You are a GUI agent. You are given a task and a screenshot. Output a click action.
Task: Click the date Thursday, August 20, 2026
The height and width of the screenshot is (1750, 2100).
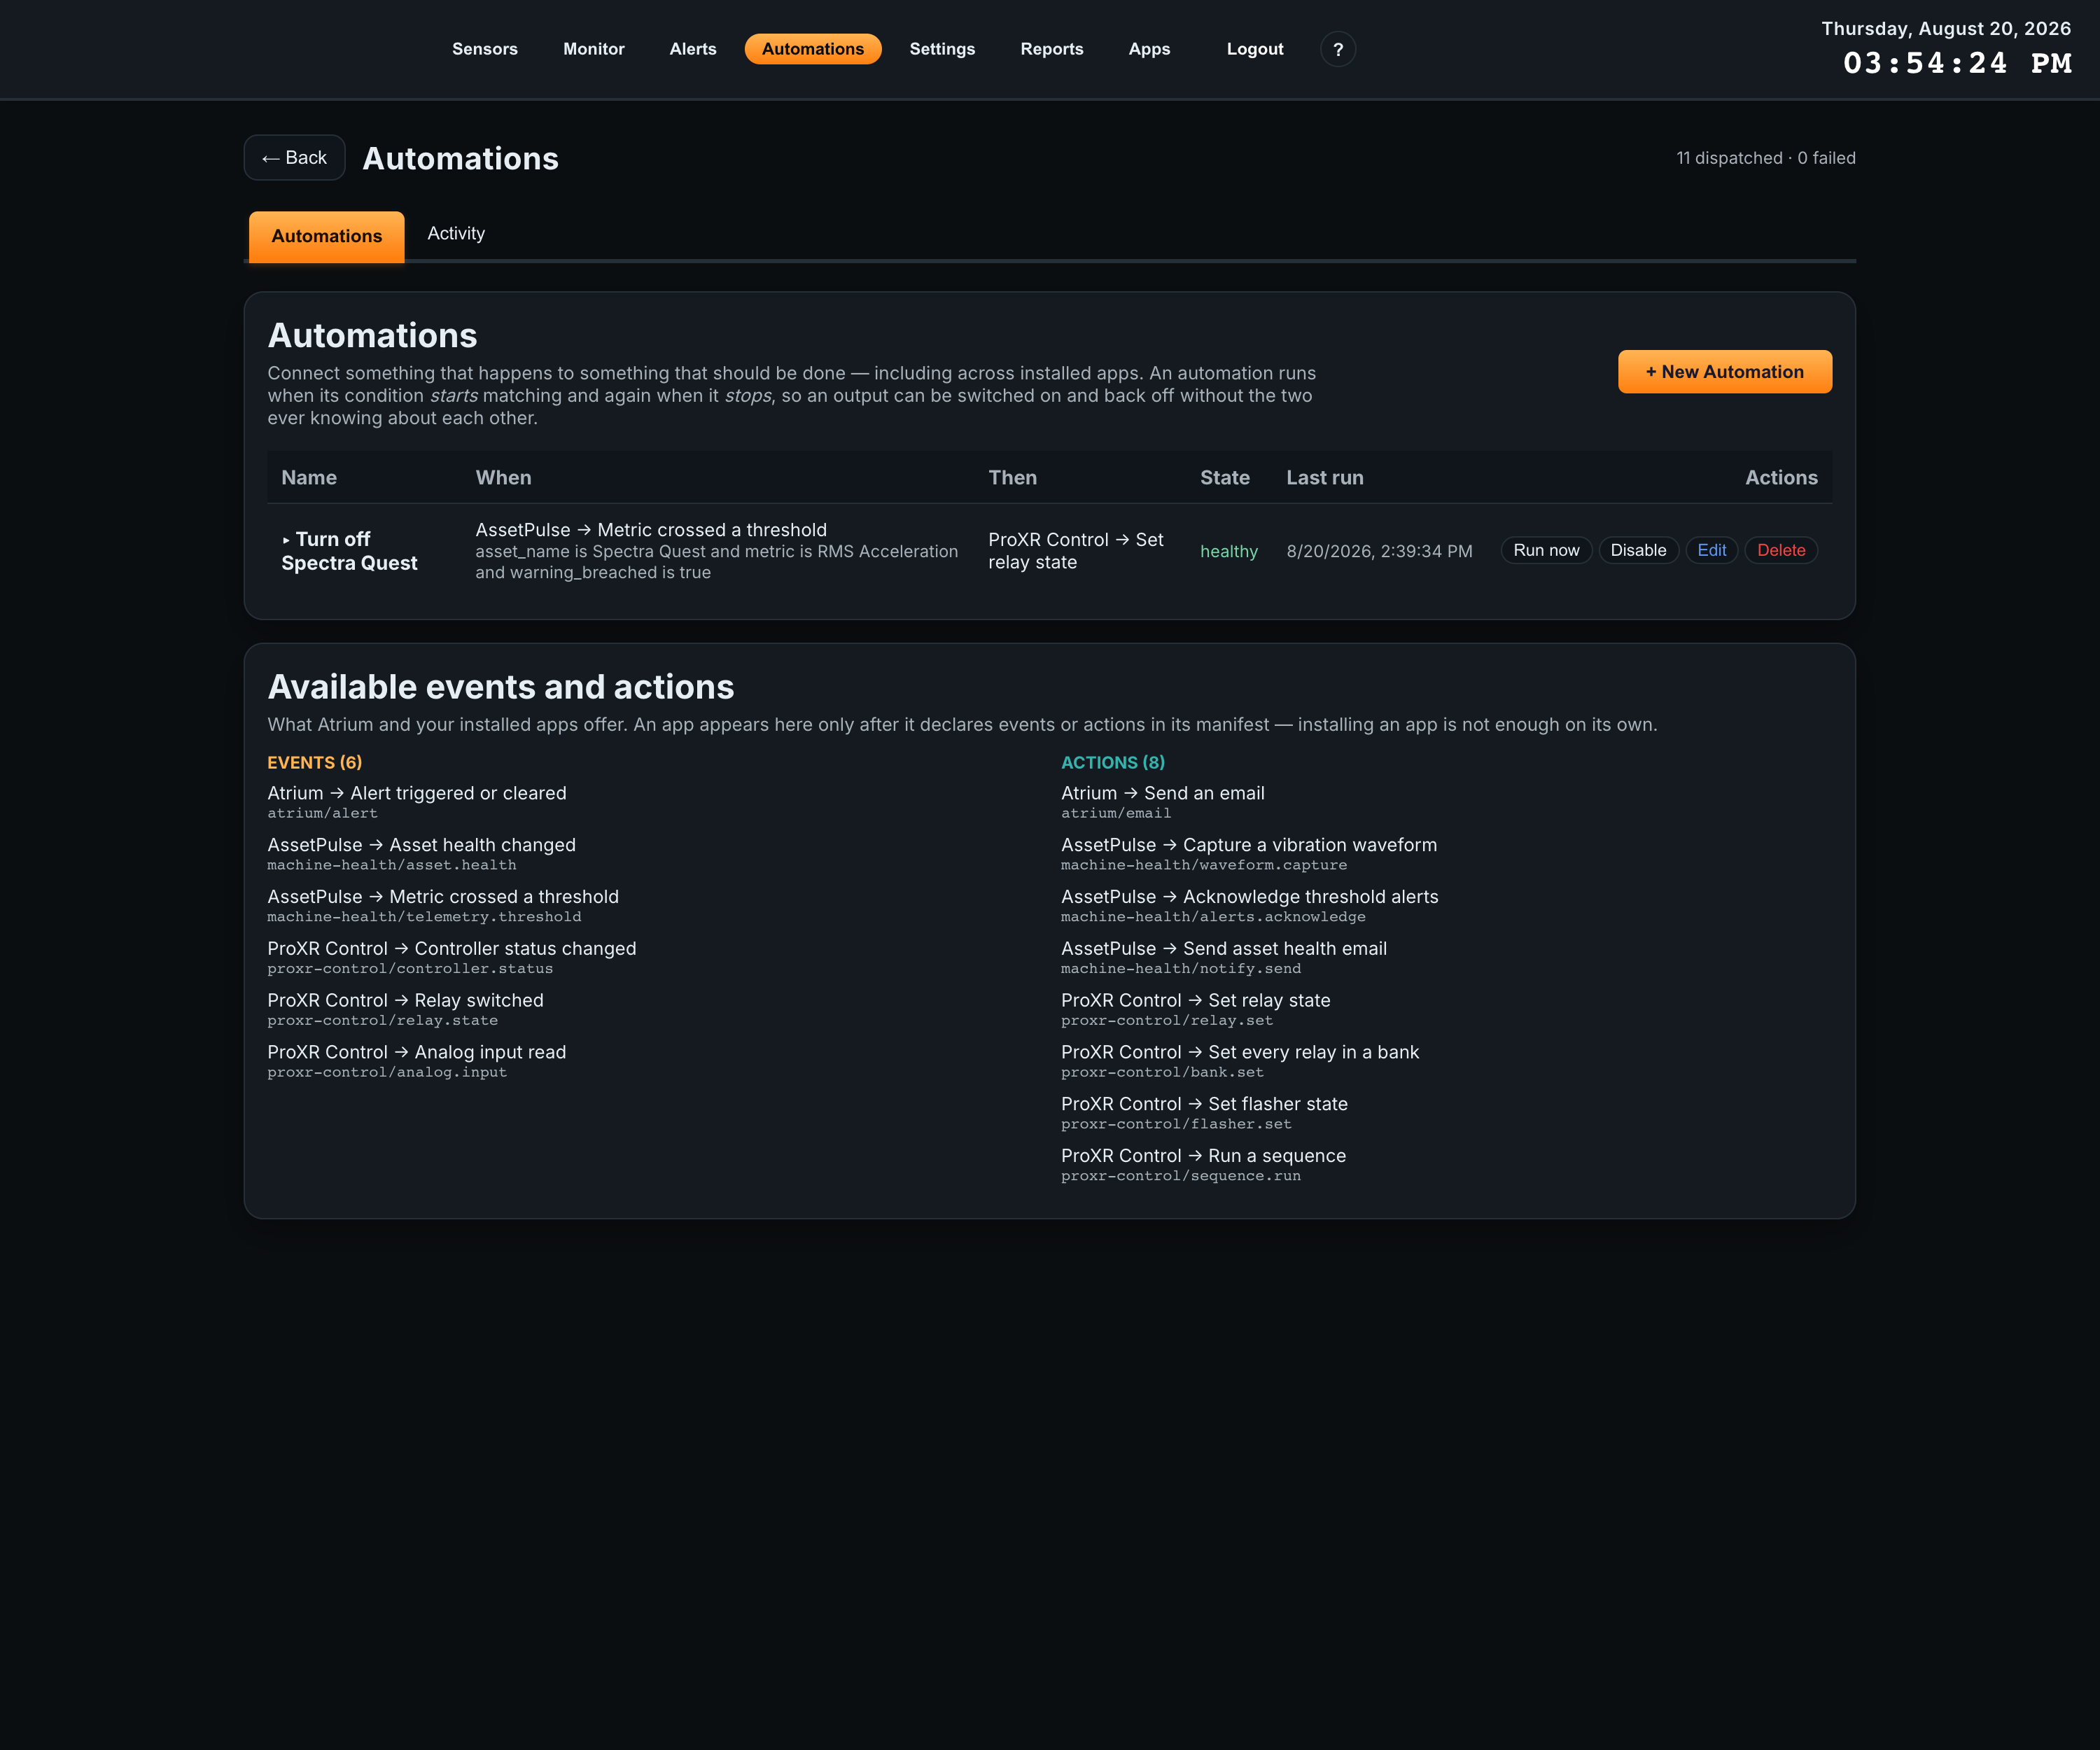pos(1946,29)
